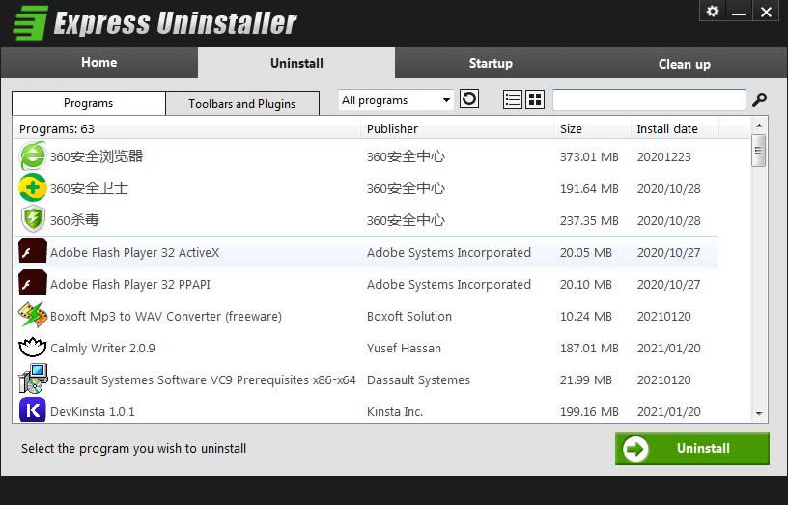Image resolution: width=788 pixels, height=505 pixels.
Task: Click the vertical scrollbar thumb
Action: coord(759,151)
